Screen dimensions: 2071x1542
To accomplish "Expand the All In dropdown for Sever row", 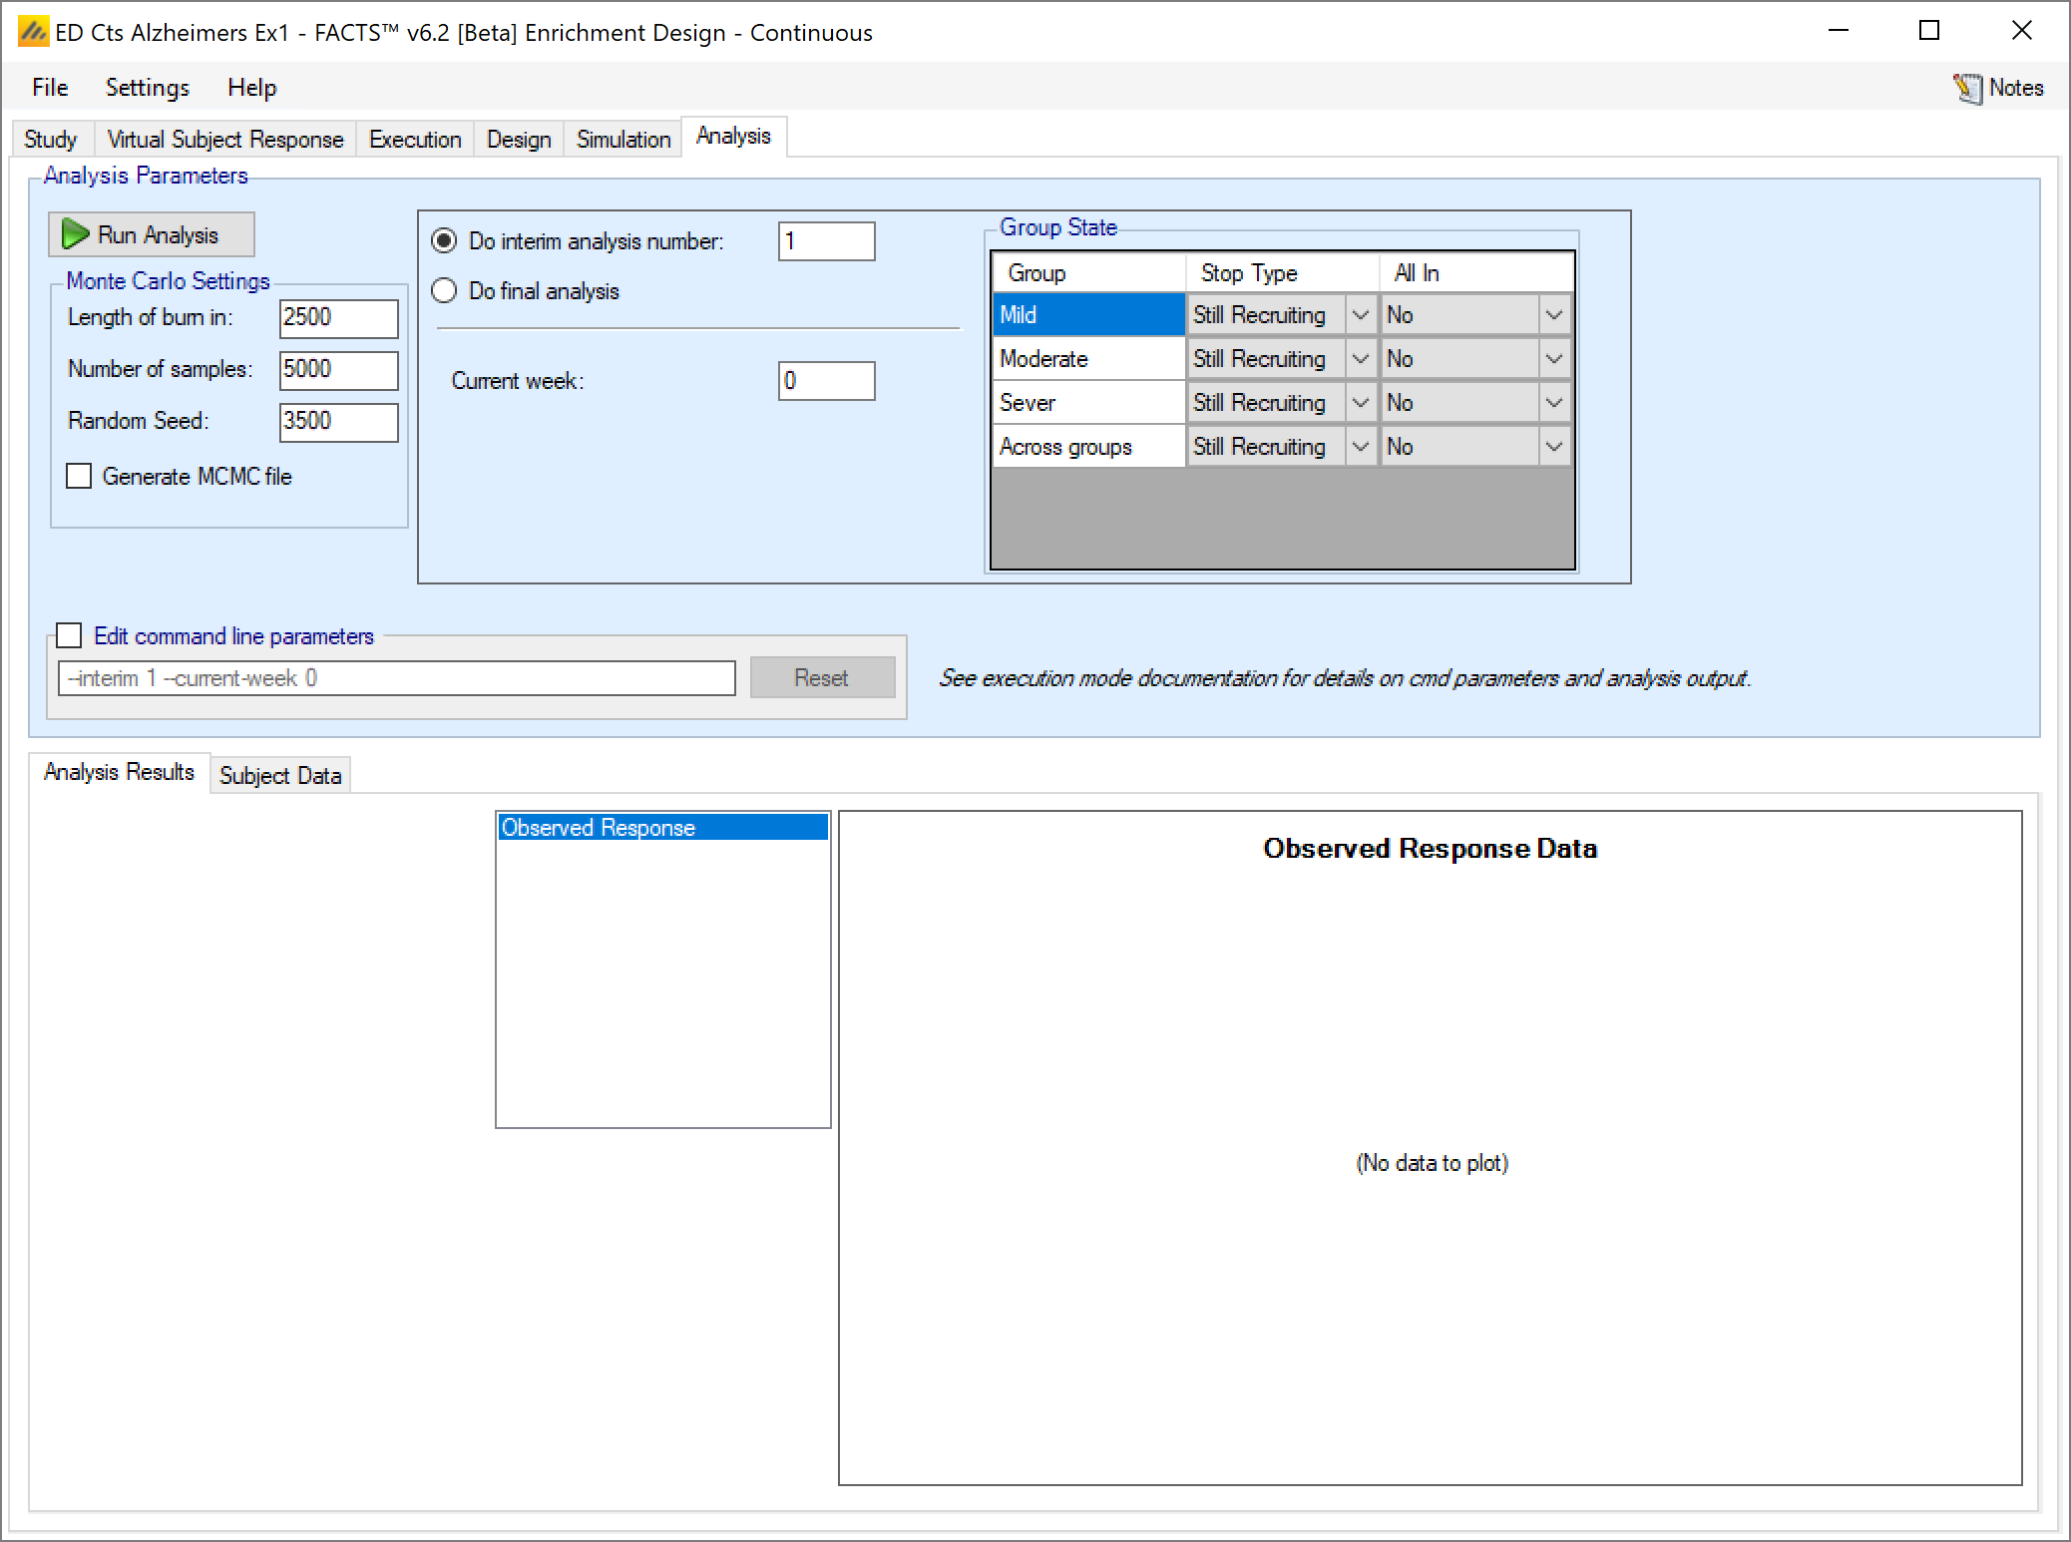I will (x=1553, y=403).
